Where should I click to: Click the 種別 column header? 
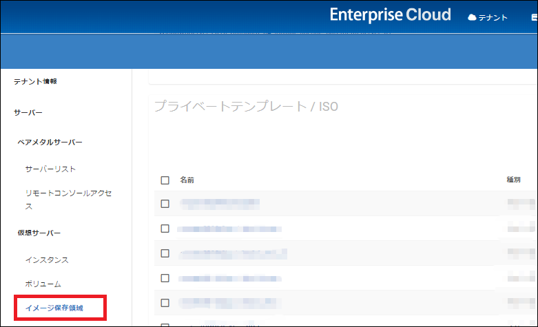[x=514, y=180]
